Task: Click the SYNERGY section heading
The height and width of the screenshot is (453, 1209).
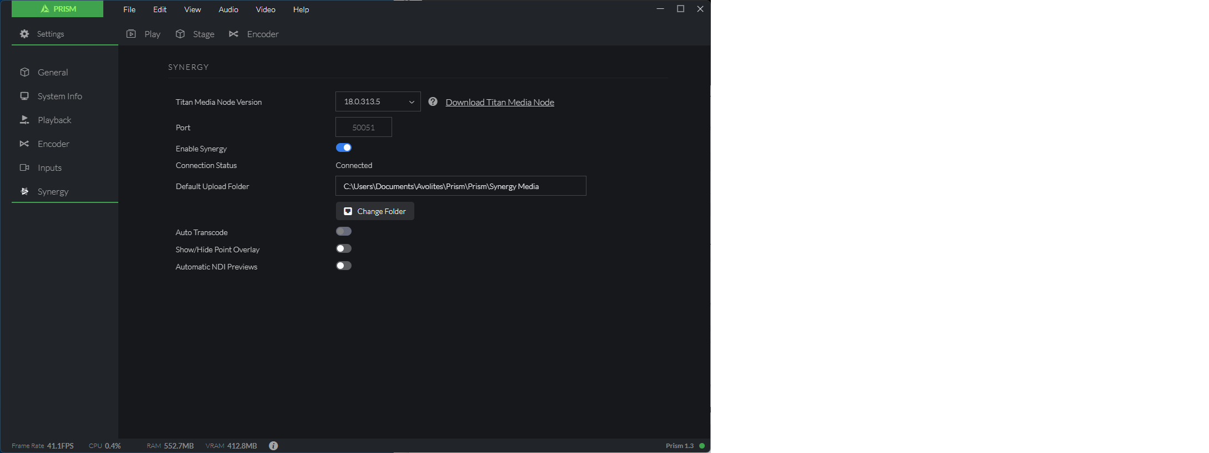Action: 189,67
